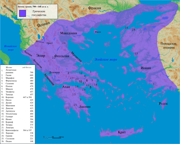Click battle marker 22 beside Фессалия

coord(53,57)
